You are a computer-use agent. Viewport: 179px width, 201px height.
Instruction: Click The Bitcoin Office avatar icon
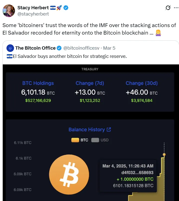click(x=10, y=48)
